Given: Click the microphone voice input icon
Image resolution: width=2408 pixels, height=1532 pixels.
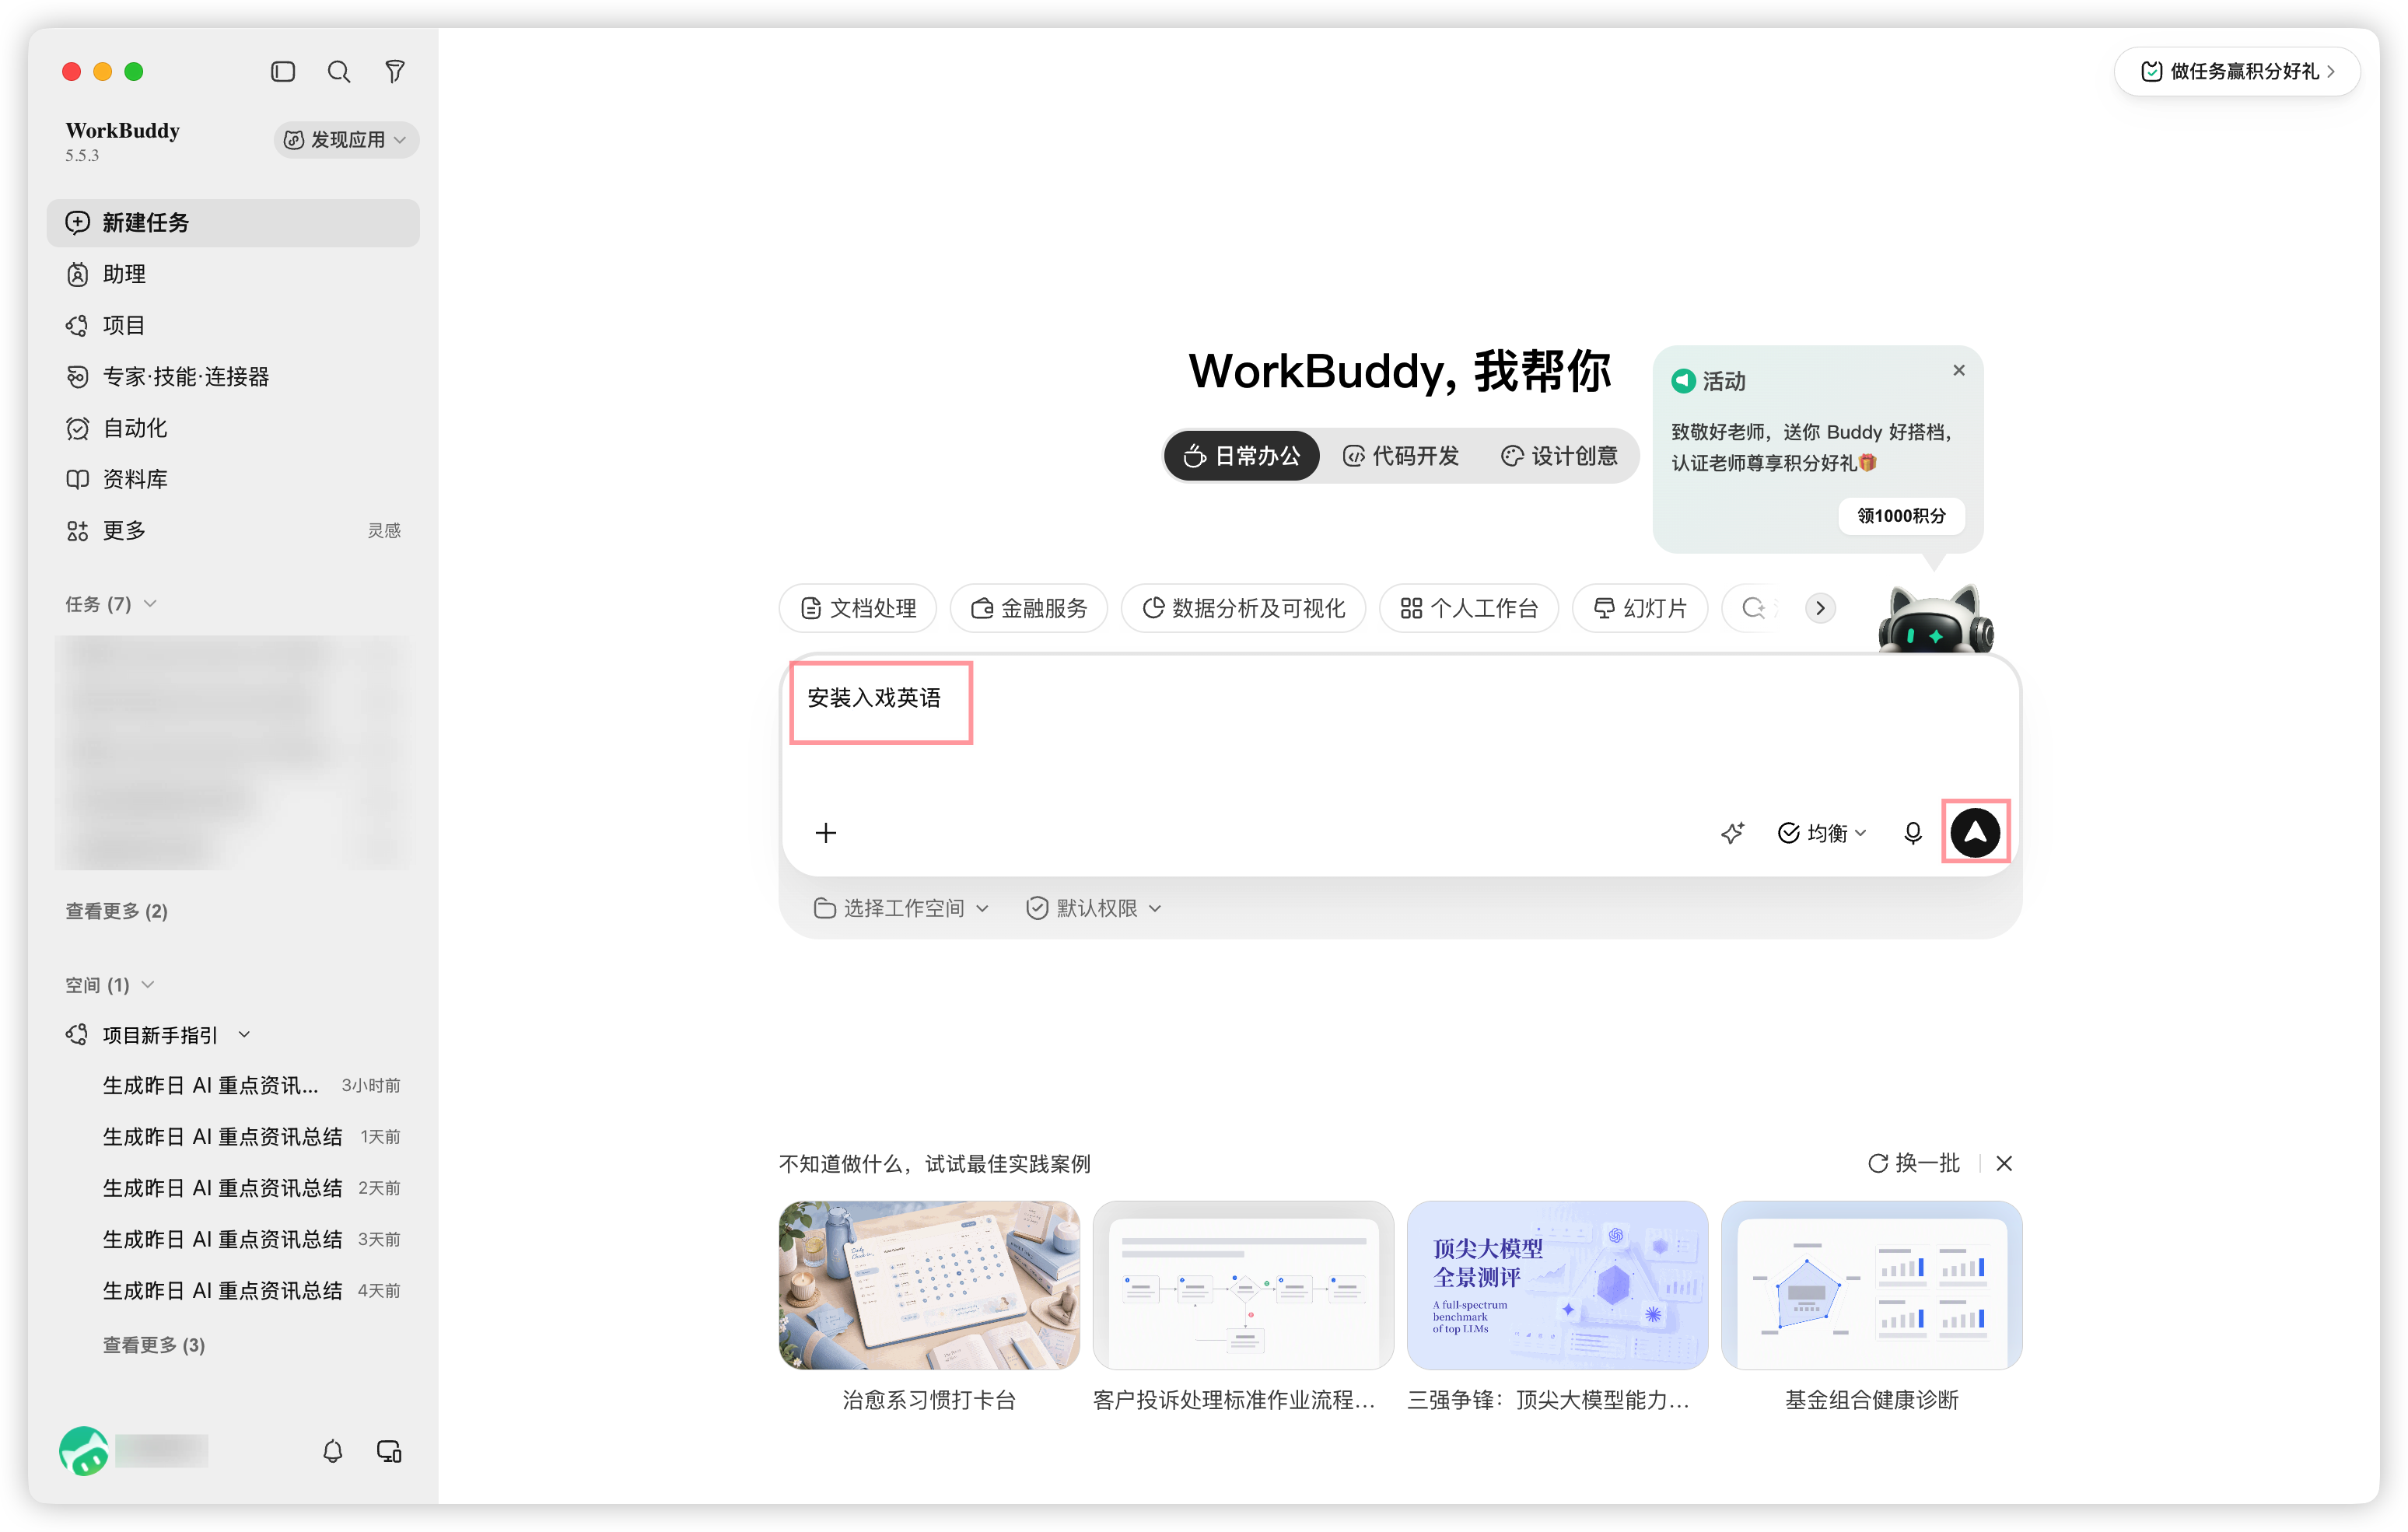Looking at the screenshot, I should [x=1912, y=833].
